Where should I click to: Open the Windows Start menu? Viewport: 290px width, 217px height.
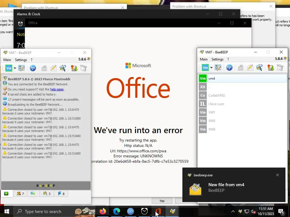pos(7,211)
